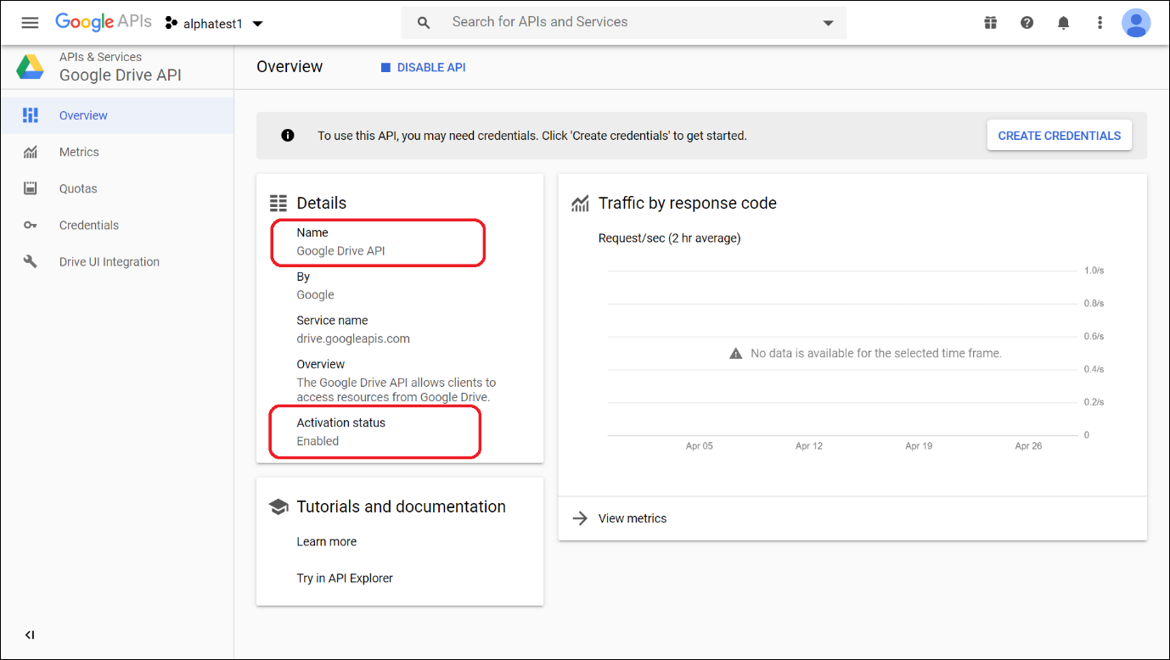Image resolution: width=1170 pixels, height=660 pixels.
Task: Open the three-dot more options menu
Action: click(x=1100, y=23)
